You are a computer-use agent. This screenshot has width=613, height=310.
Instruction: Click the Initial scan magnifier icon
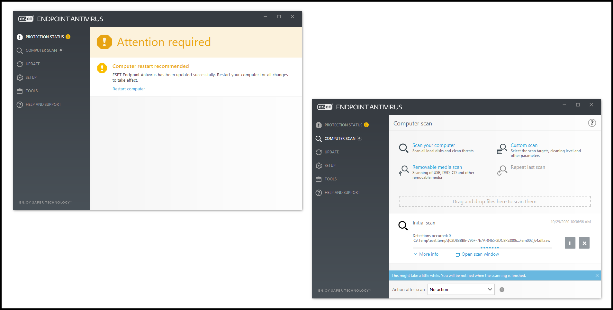click(403, 226)
